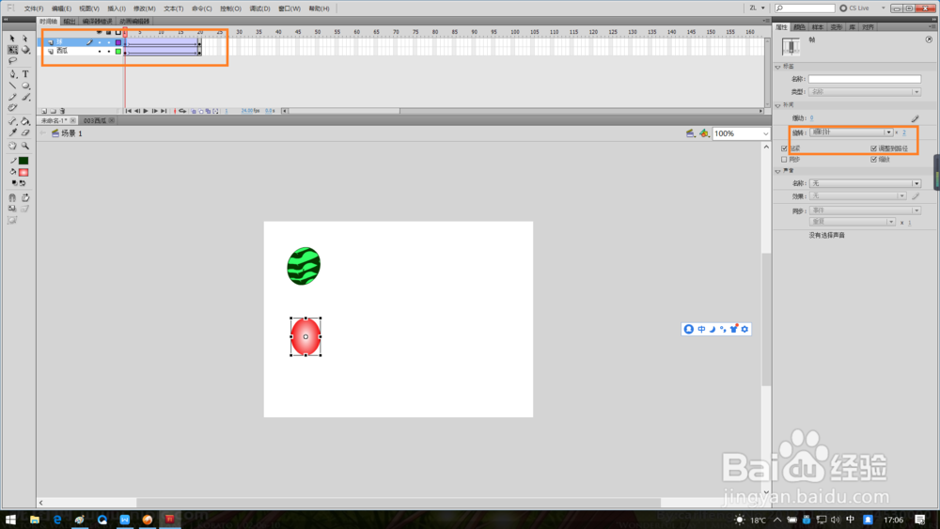Click the frame label name field
The height and width of the screenshot is (529, 940).
coord(865,79)
